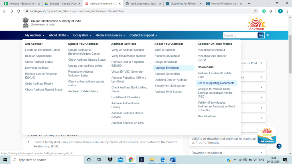Go back using browser back arrow
The width and height of the screenshot is (292, 164).
click(x=5, y=11)
